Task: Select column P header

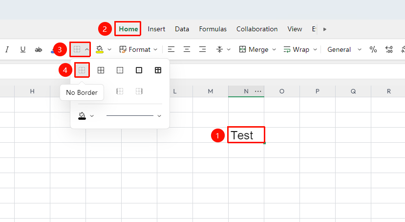Action: [318, 91]
